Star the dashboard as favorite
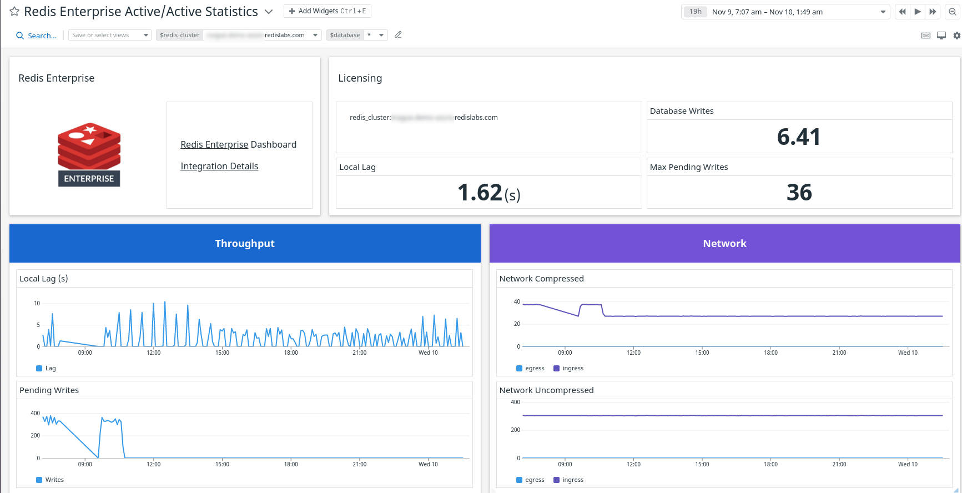 point(14,12)
